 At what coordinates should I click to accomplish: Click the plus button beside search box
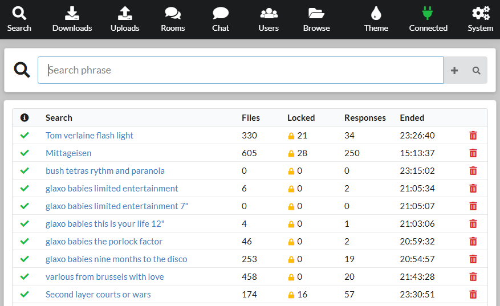[454, 71]
